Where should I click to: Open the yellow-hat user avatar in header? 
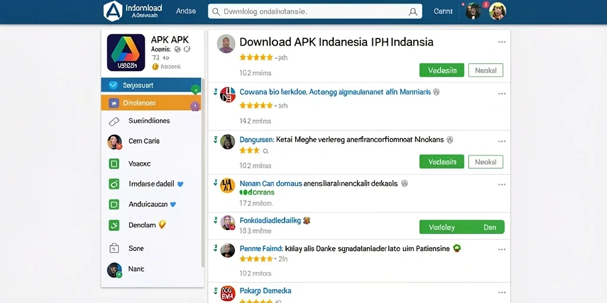[x=497, y=11]
